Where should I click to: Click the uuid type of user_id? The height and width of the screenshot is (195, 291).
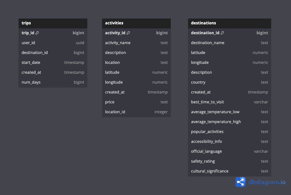point(80,43)
